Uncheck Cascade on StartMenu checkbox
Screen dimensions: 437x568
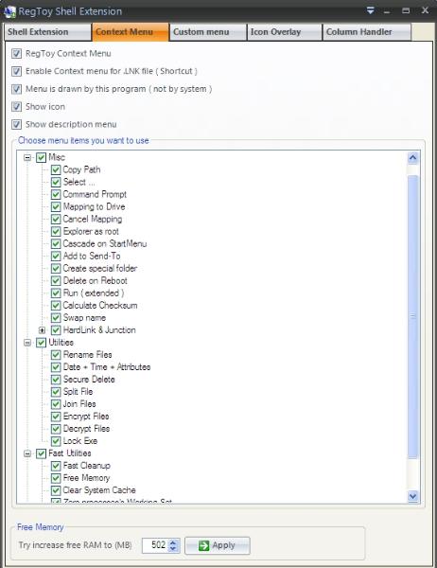click(56, 244)
